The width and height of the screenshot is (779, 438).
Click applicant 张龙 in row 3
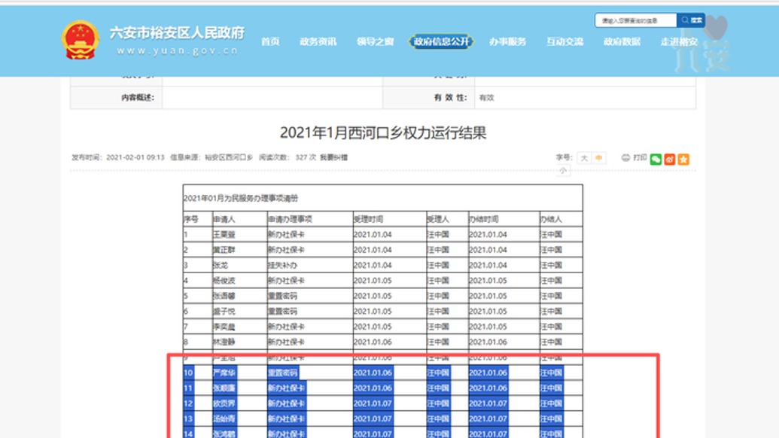[x=221, y=265]
